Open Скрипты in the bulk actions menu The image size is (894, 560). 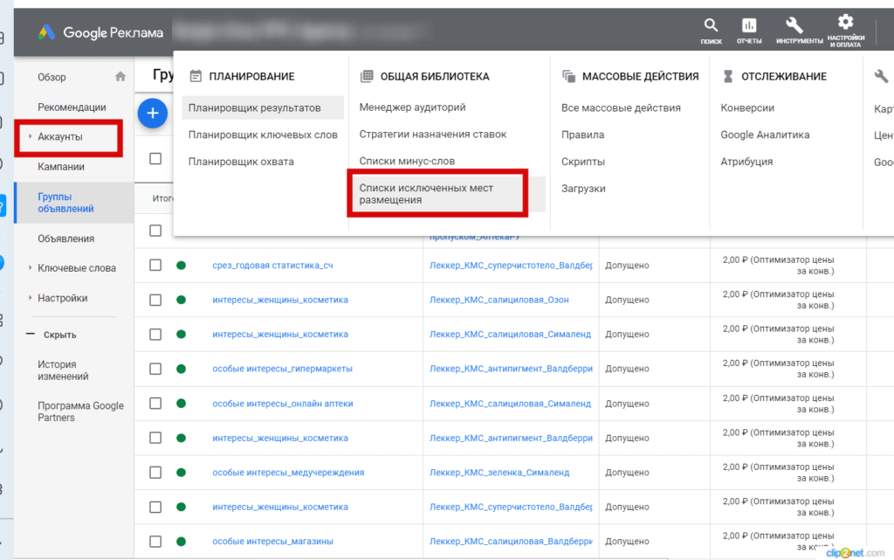[582, 162]
